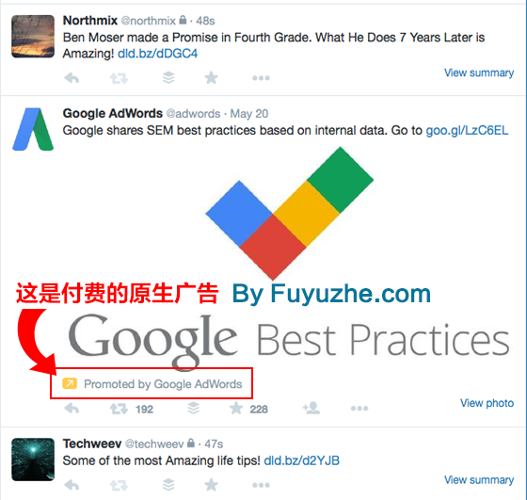Favorite the Northmix tweet with star
This screenshot has height=500, width=527.
(x=211, y=78)
